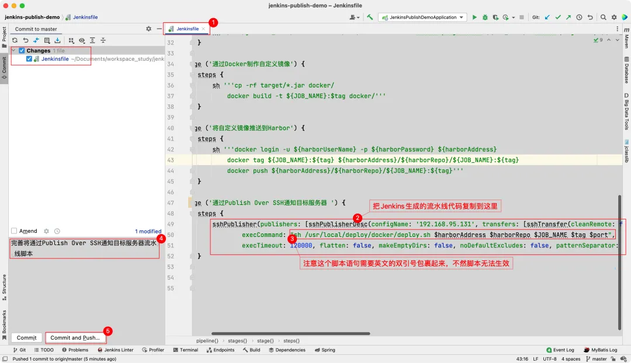Image resolution: width=631 pixels, height=363 pixels.
Task: Open IDE settings gear in top toolbar
Action: point(614,18)
